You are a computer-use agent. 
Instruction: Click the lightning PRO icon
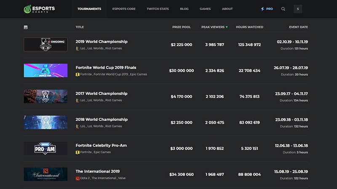pyautogui.click(x=262, y=9)
